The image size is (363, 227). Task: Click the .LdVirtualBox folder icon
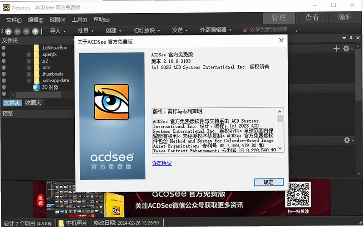tap(36, 48)
